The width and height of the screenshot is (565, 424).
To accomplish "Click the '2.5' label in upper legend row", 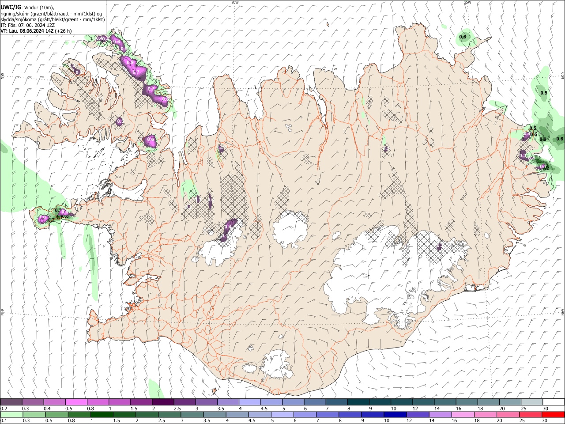I will [x=177, y=409].
